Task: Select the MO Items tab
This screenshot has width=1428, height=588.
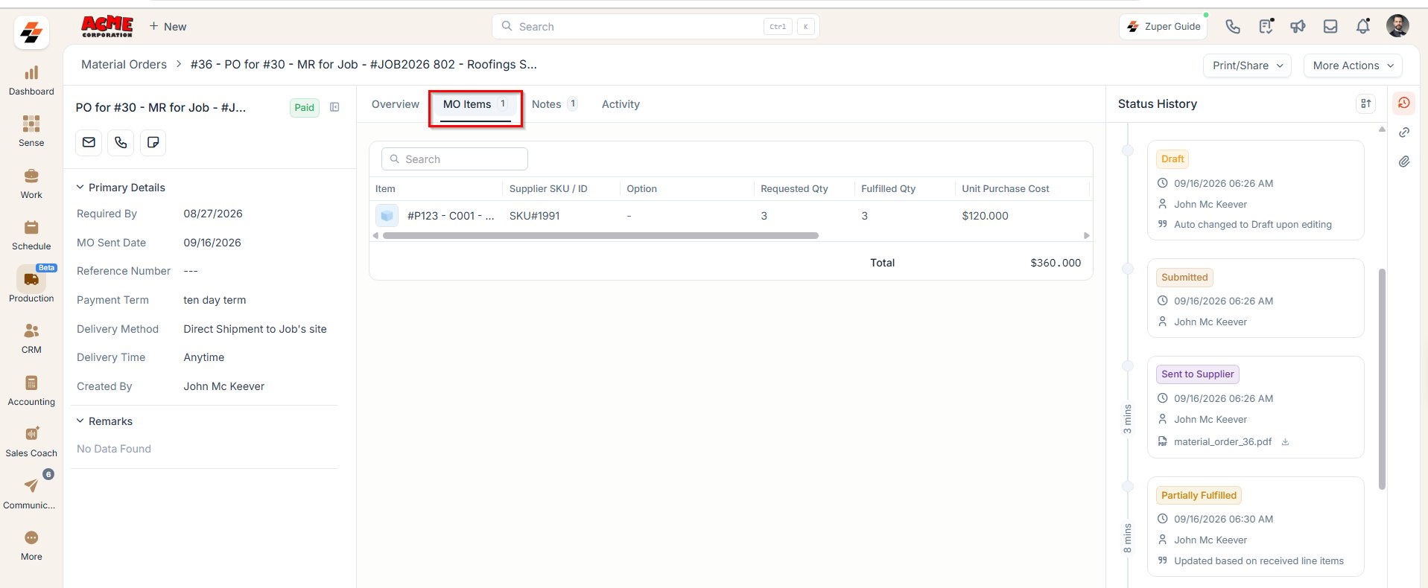Action: [x=475, y=104]
